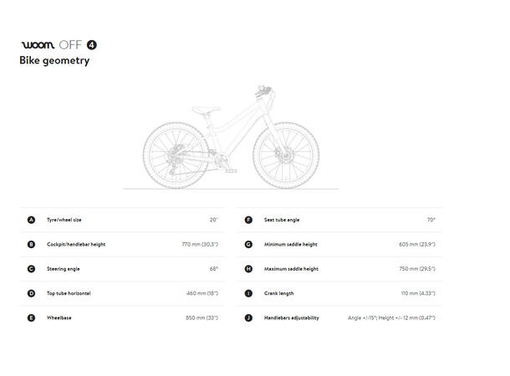Select the Cockpit/handlebar height label

tap(76, 244)
